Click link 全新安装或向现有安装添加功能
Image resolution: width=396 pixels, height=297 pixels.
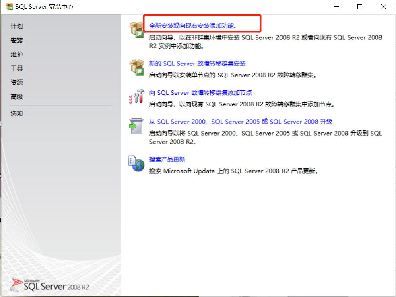[193, 26]
